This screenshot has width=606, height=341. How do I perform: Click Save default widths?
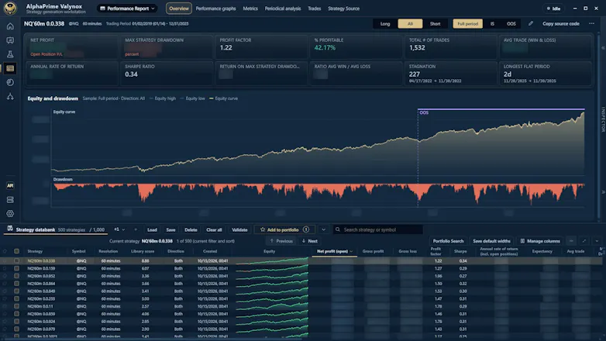click(491, 241)
